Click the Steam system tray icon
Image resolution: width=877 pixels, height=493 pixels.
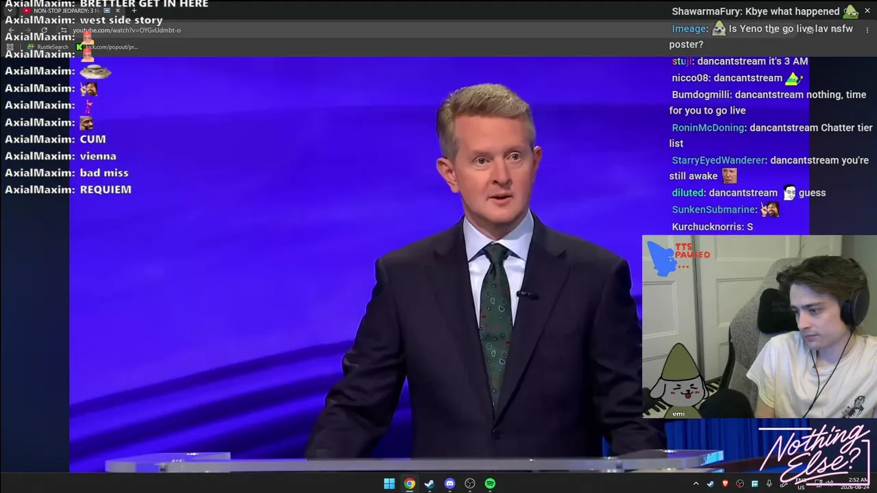[x=711, y=484]
